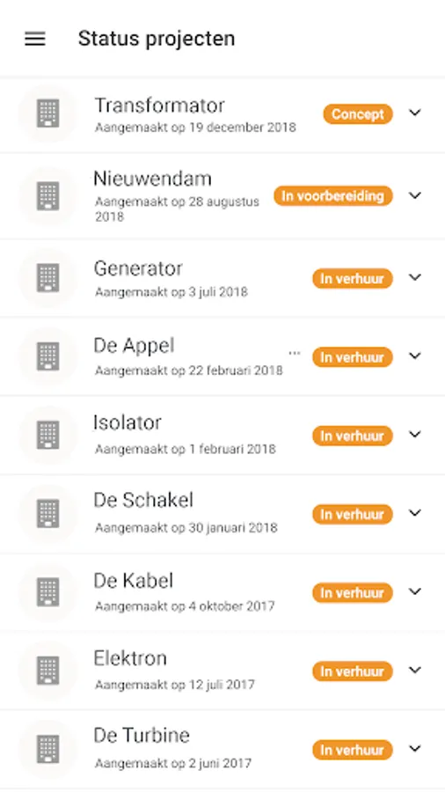The width and height of the screenshot is (445, 792).
Task: Expand the Nieuwendam project details
Action: (415, 195)
